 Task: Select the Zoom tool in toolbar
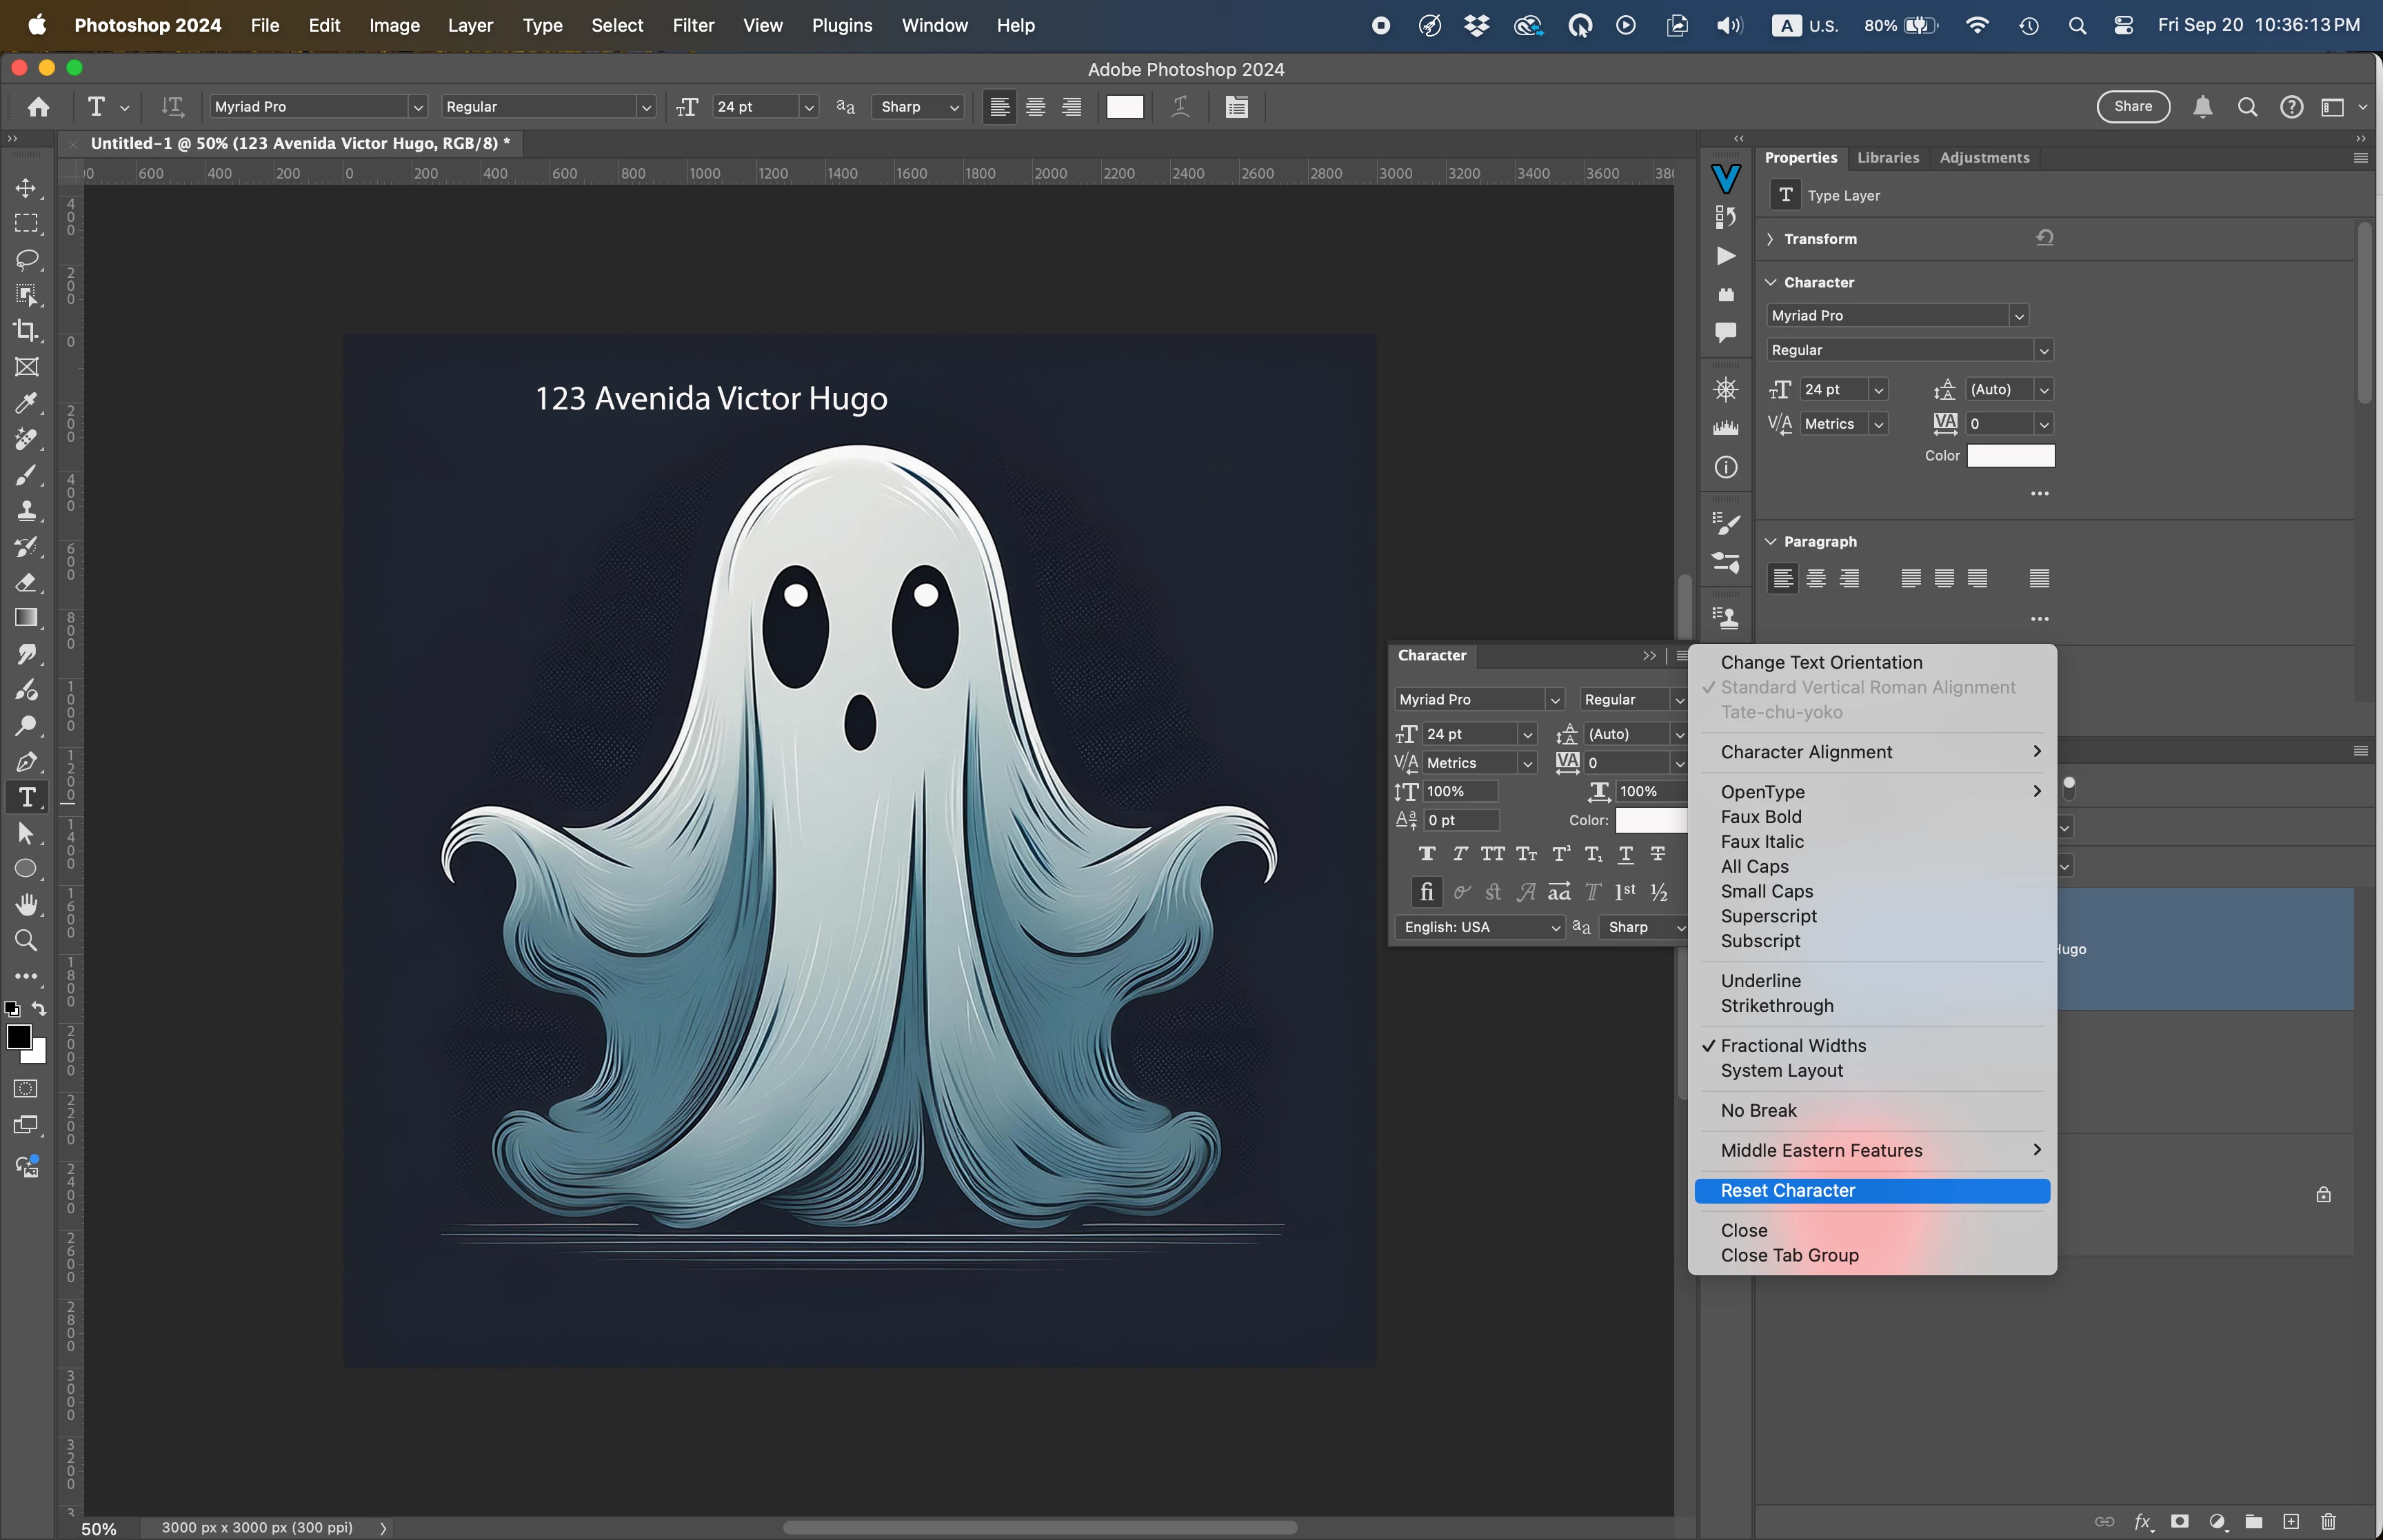coord(27,940)
